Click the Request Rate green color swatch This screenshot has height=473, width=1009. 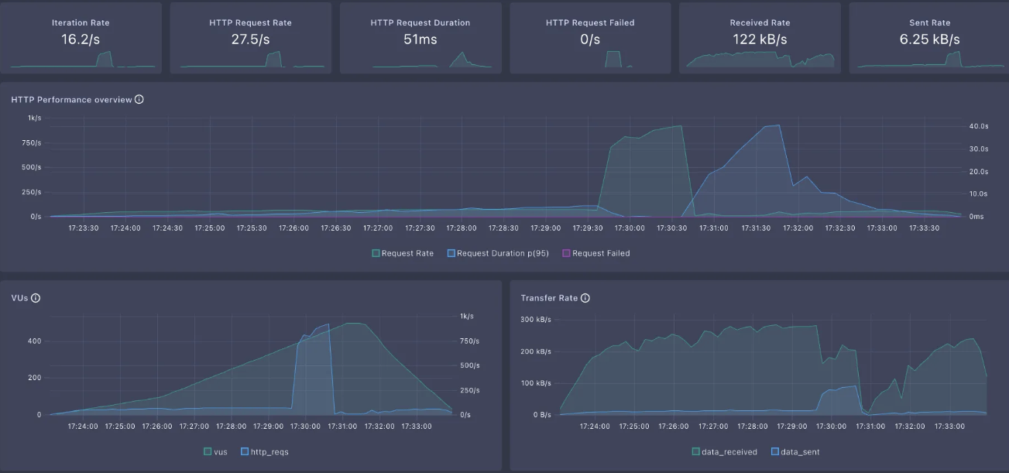coord(376,253)
